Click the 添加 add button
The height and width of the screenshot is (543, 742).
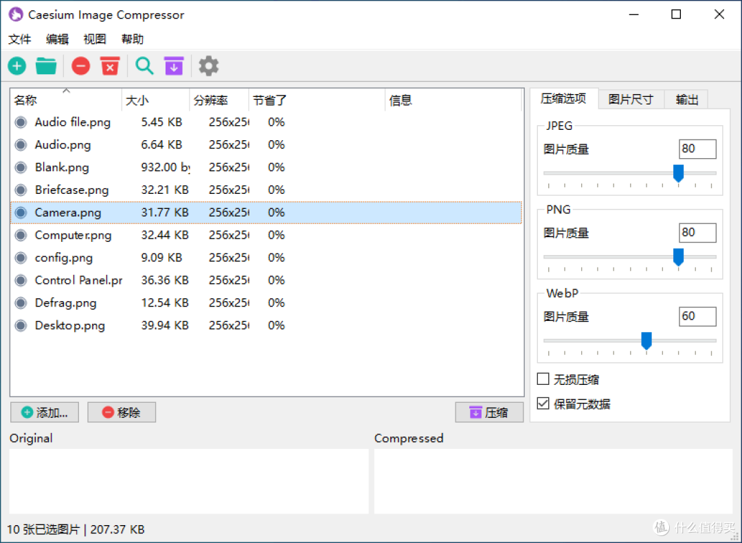click(x=44, y=412)
